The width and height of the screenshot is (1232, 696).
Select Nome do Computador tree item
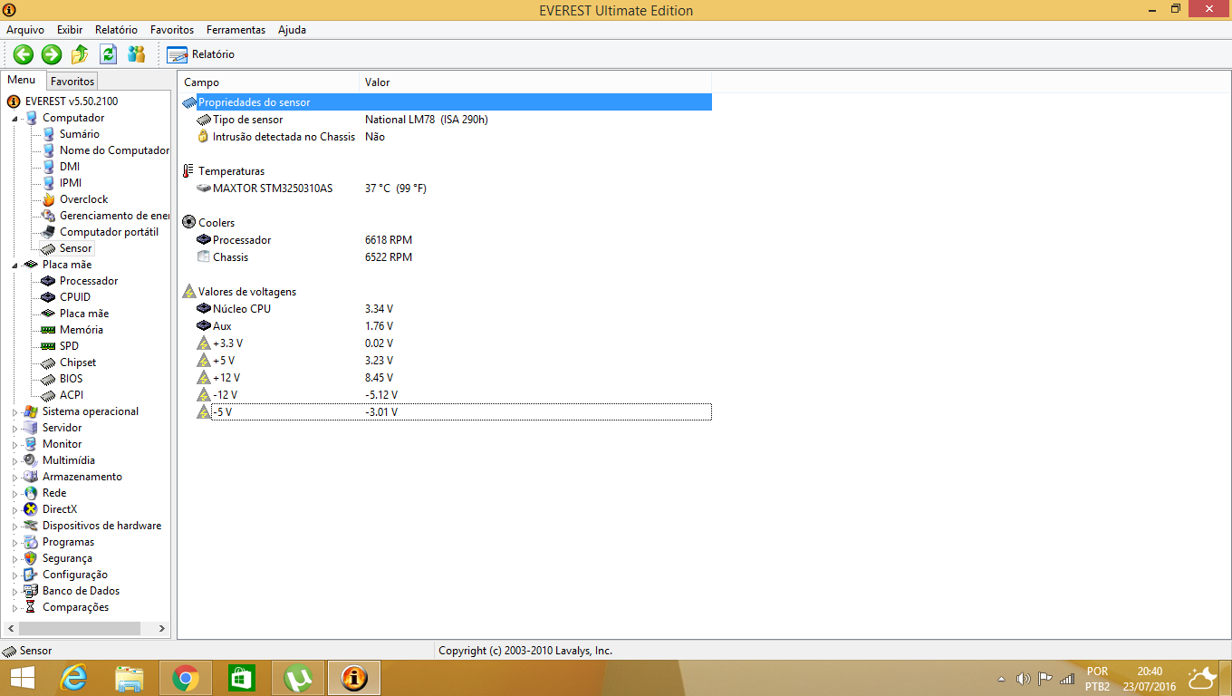point(114,150)
